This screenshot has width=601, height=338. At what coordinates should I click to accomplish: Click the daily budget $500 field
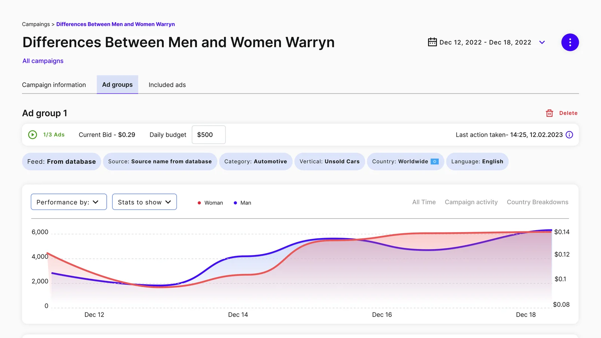(x=209, y=134)
